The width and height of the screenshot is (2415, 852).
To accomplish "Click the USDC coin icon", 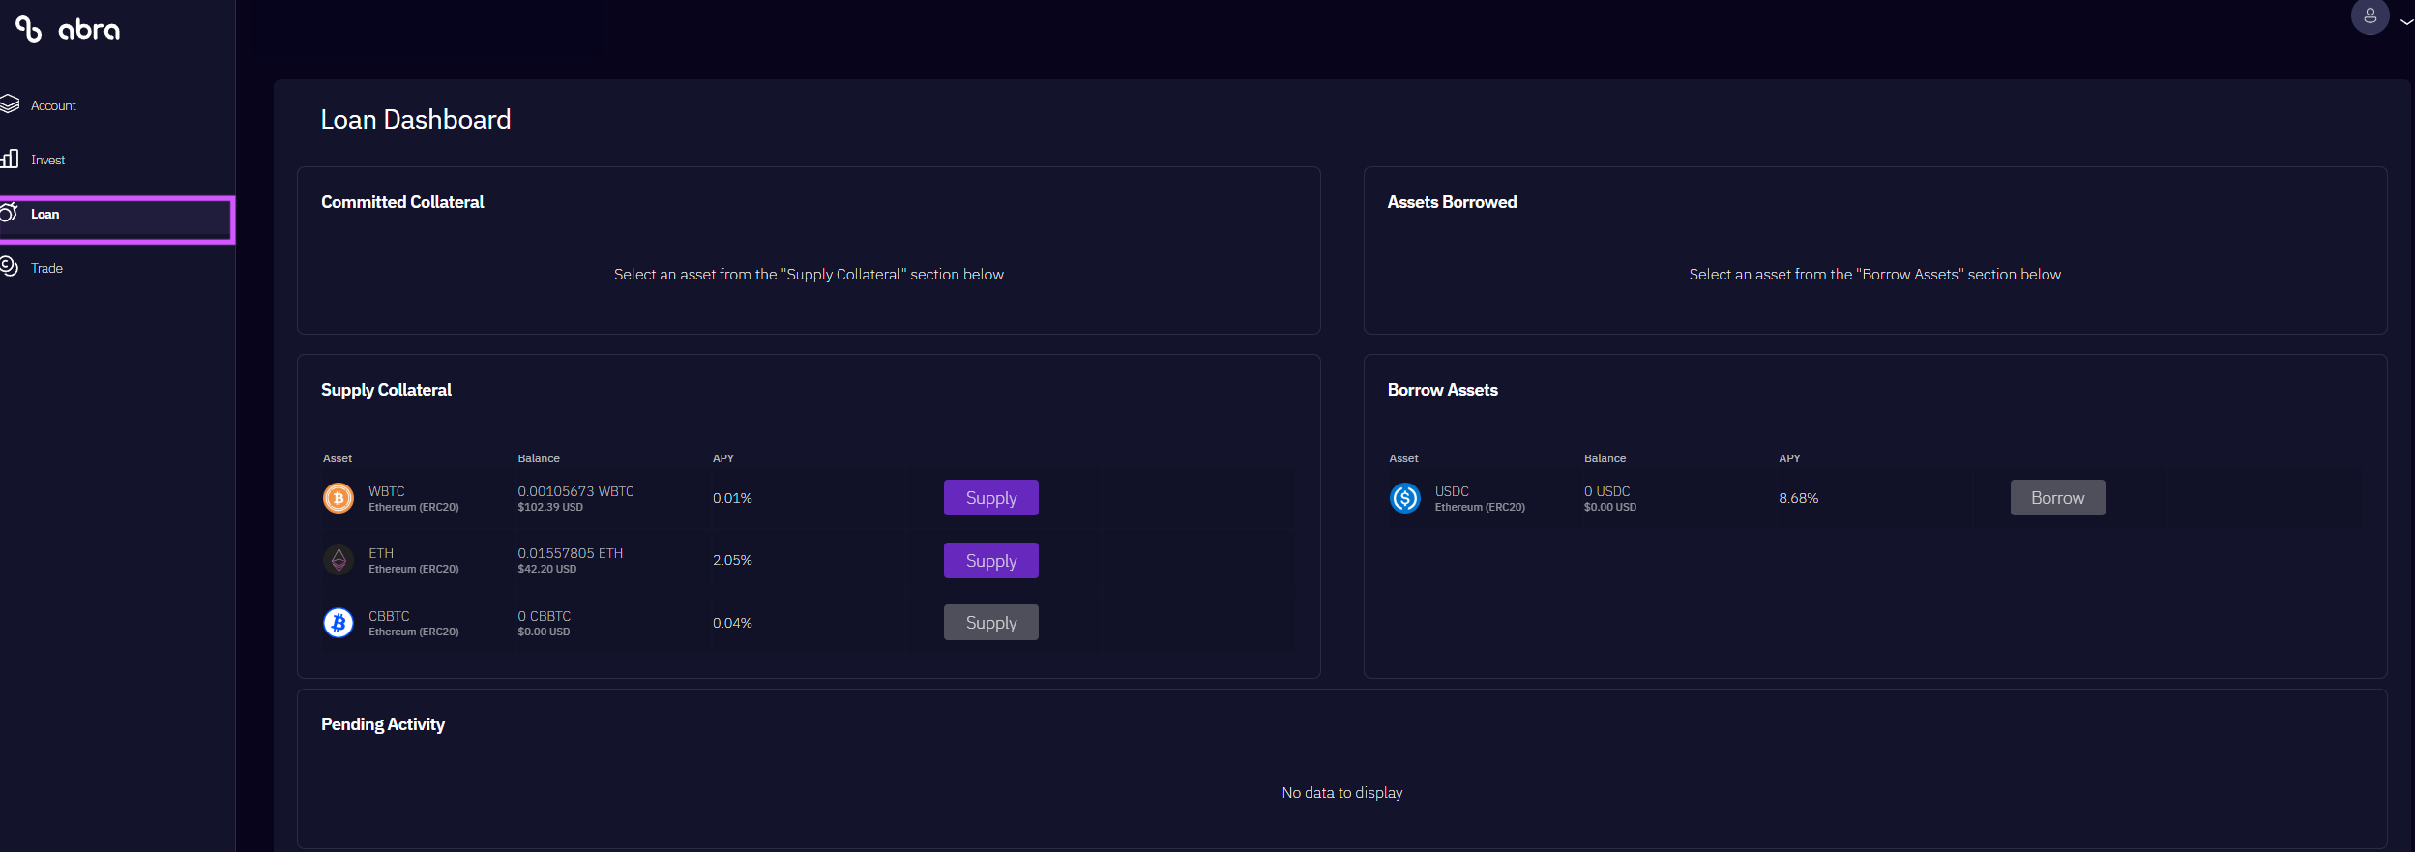I will point(1405,498).
